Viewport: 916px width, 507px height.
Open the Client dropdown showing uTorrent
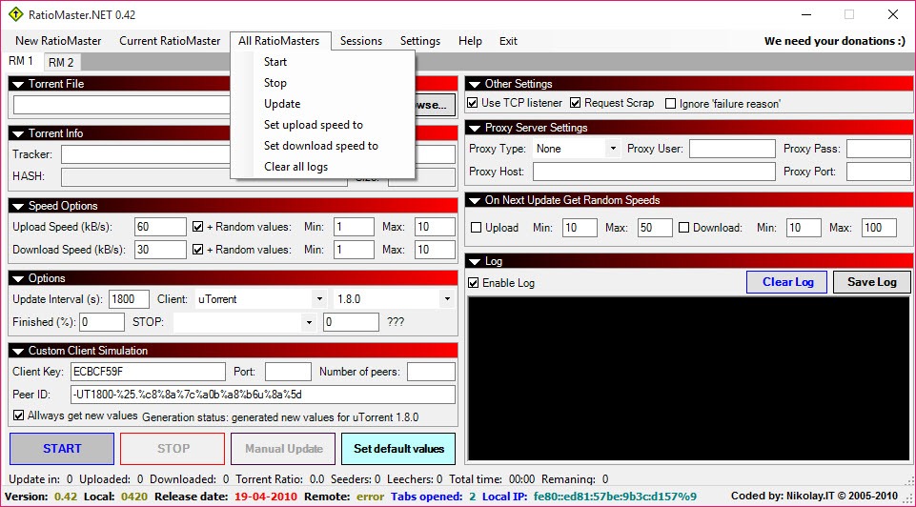click(x=261, y=299)
